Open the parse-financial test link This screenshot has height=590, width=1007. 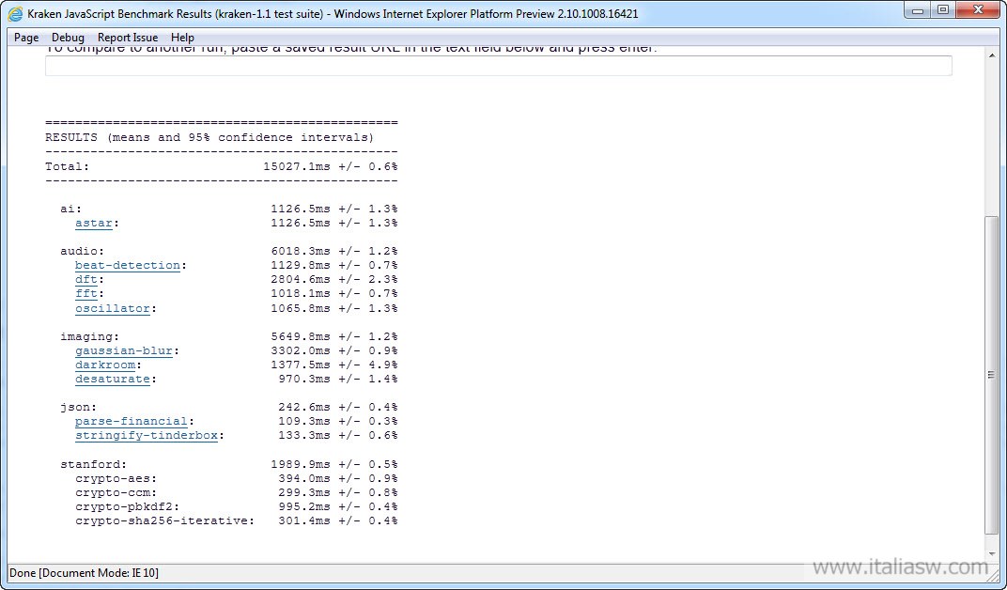pyautogui.click(x=131, y=421)
